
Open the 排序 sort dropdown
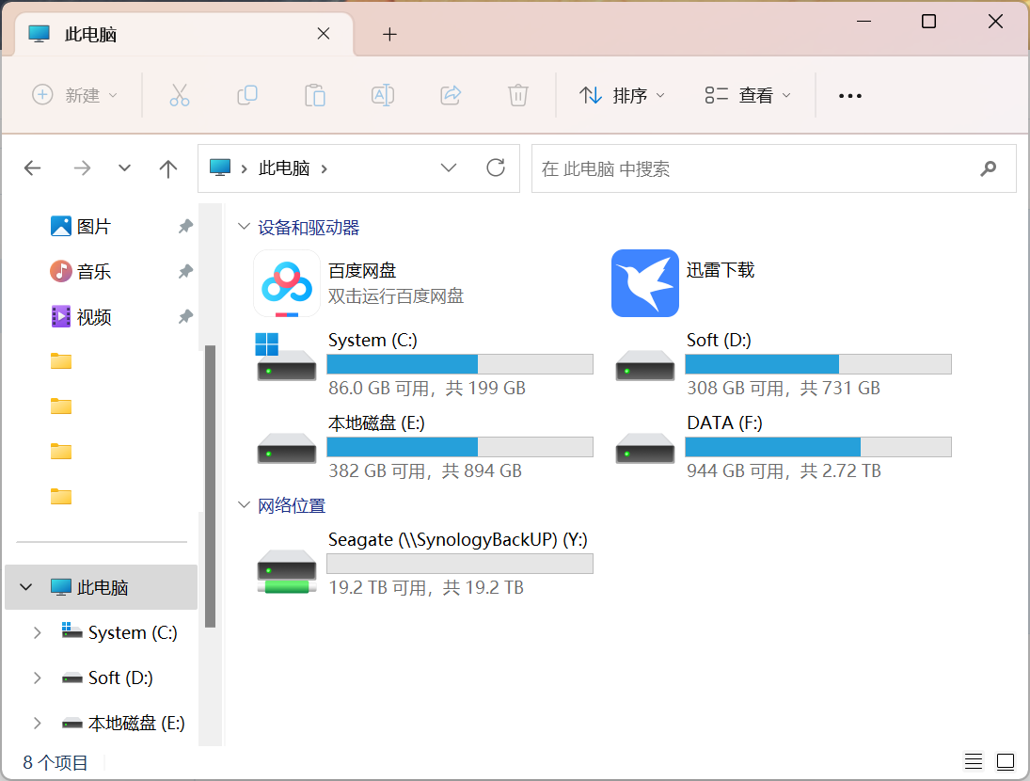click(622, 95)
